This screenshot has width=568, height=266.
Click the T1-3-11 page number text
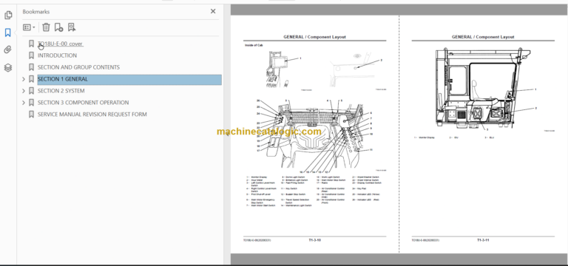point(483,240)
